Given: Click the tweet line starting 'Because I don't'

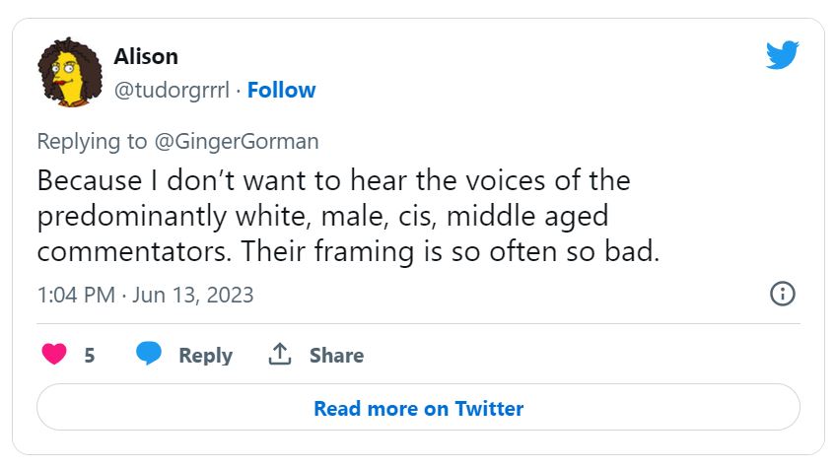Looking at the screenshot, I should point(333,181).
